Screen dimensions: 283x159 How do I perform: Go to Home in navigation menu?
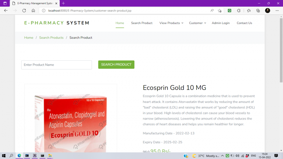pos(120,23)
